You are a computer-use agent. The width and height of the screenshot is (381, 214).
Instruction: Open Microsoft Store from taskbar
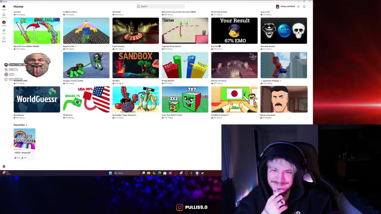(x=165, y=173)
